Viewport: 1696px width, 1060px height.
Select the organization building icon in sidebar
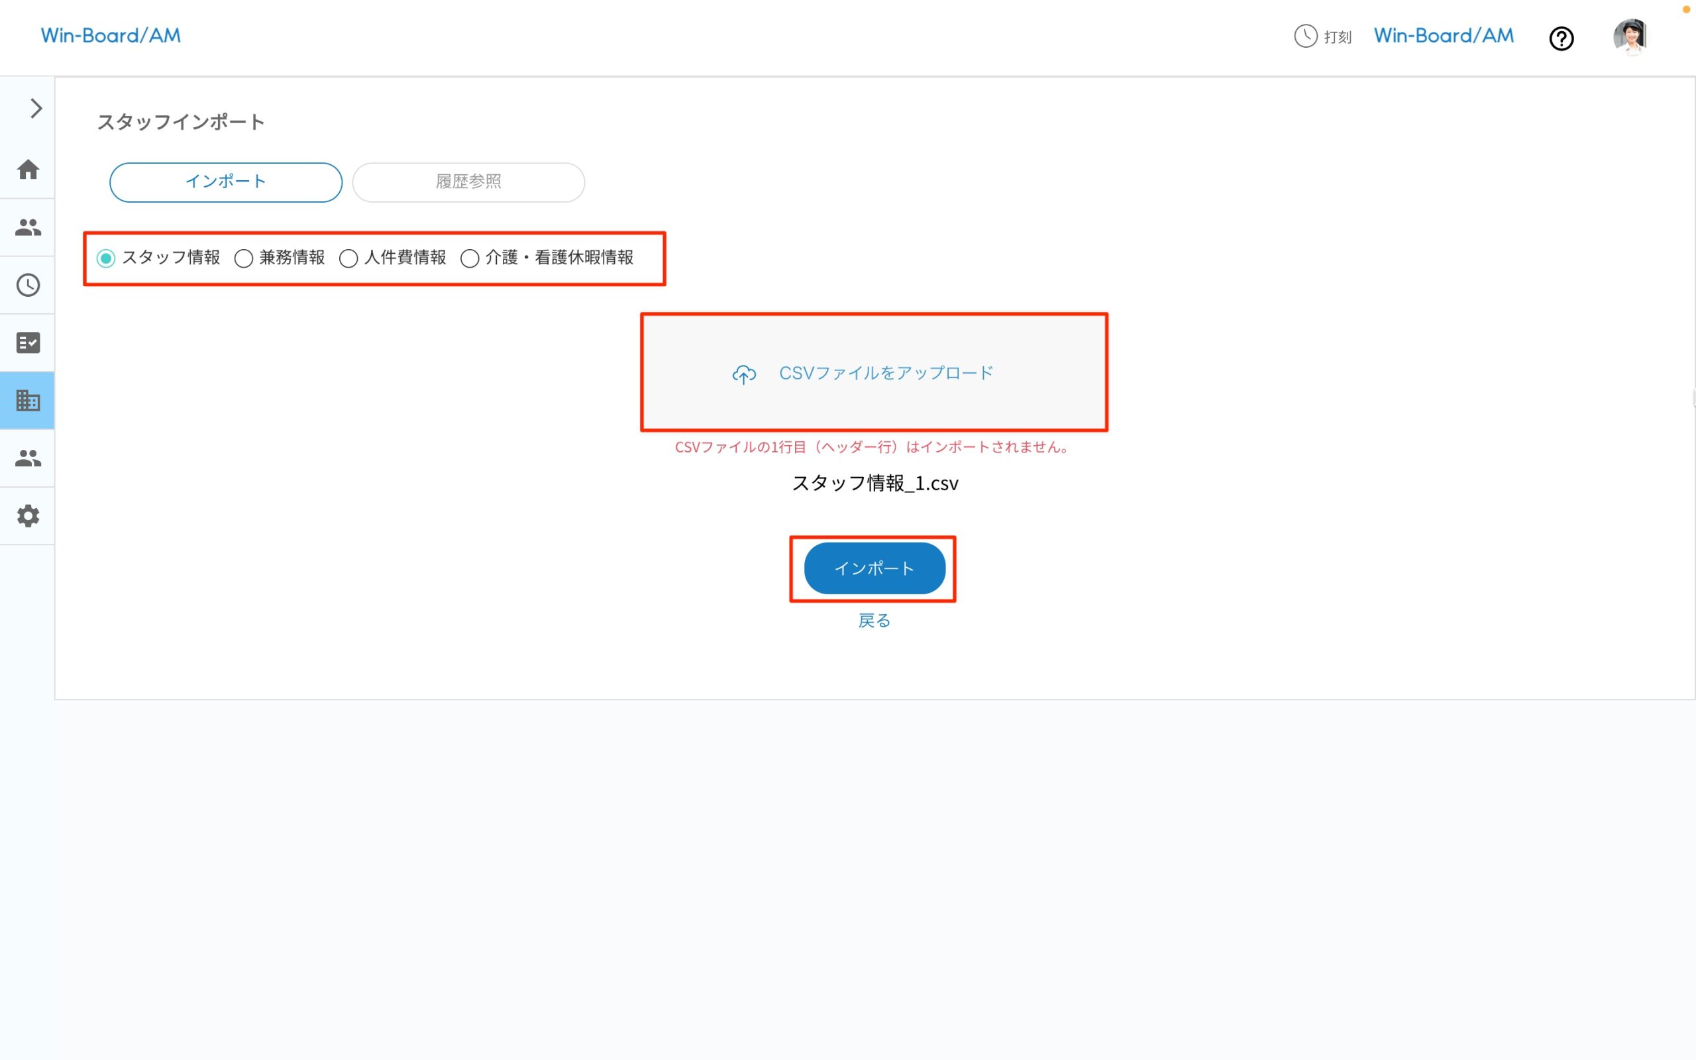(x=28, y=400)
